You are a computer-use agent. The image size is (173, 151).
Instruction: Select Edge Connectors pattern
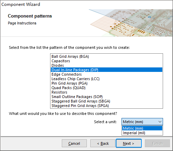(106, 74)
